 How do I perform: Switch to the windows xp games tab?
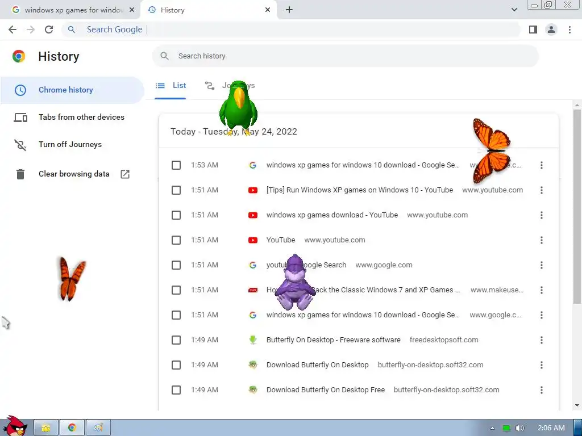coord(70,10)
